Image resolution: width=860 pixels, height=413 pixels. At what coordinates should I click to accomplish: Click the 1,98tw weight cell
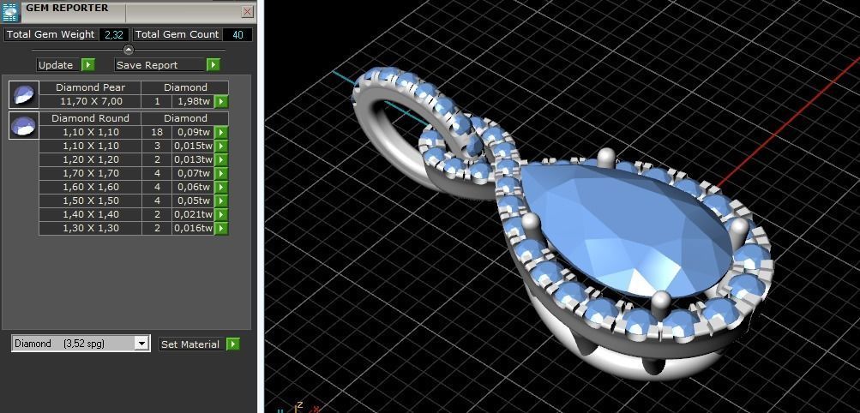click(x=193, y=101)
